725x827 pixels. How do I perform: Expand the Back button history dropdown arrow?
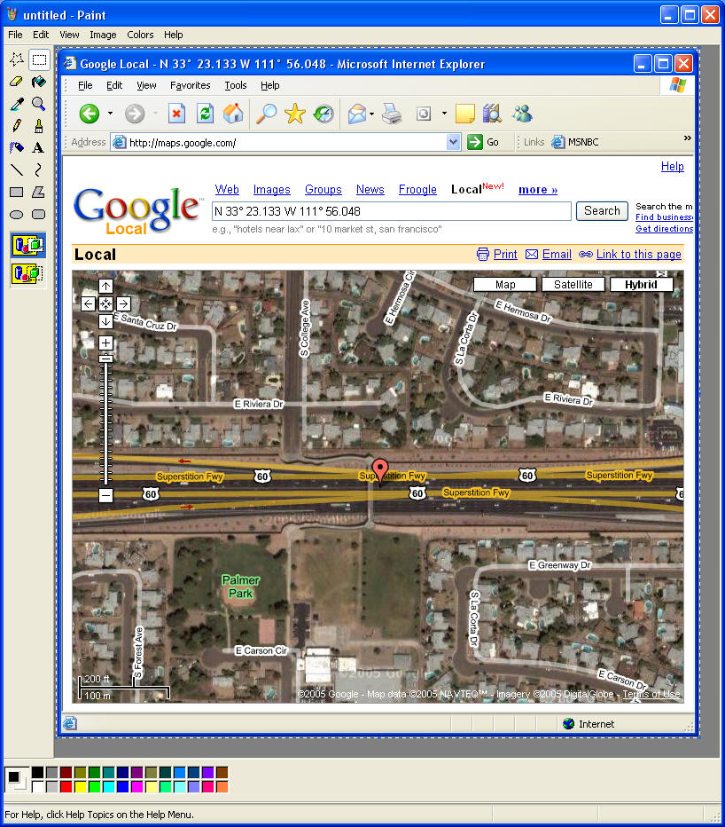coord(110,114)
